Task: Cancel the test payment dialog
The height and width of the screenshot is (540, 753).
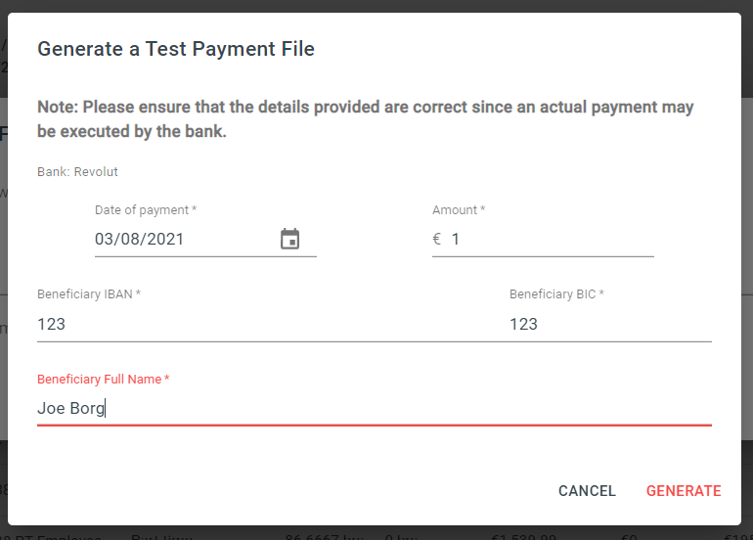Action: coord(587,490)
